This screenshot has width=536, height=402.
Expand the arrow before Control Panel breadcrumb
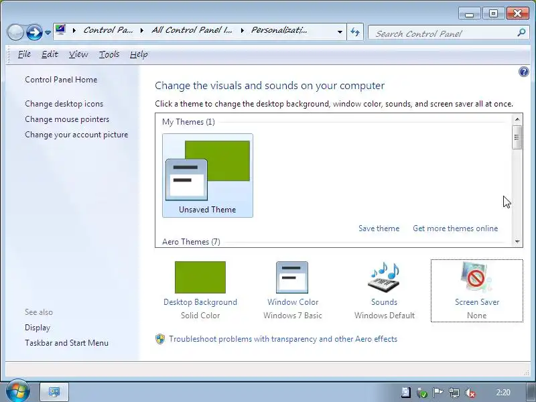pyautogui.click(x=74, y=31)
